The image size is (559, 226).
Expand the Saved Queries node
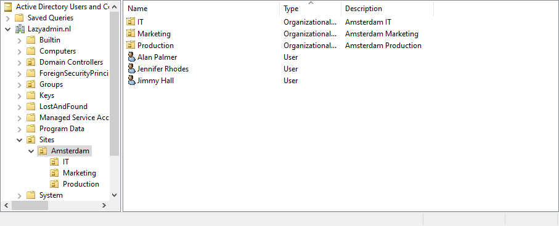8,18
